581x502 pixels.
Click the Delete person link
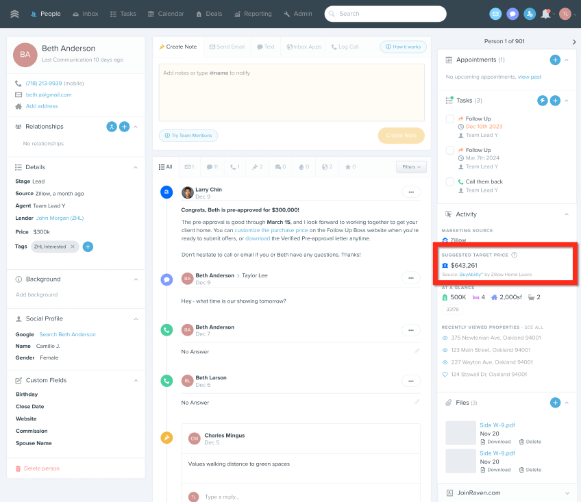[x=41, y=468]
